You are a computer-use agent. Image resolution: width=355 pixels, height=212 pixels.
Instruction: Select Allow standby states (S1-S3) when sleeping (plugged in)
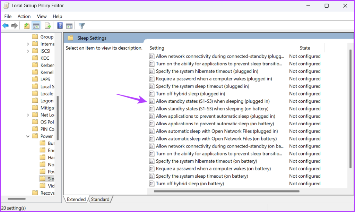coord(213,101)
